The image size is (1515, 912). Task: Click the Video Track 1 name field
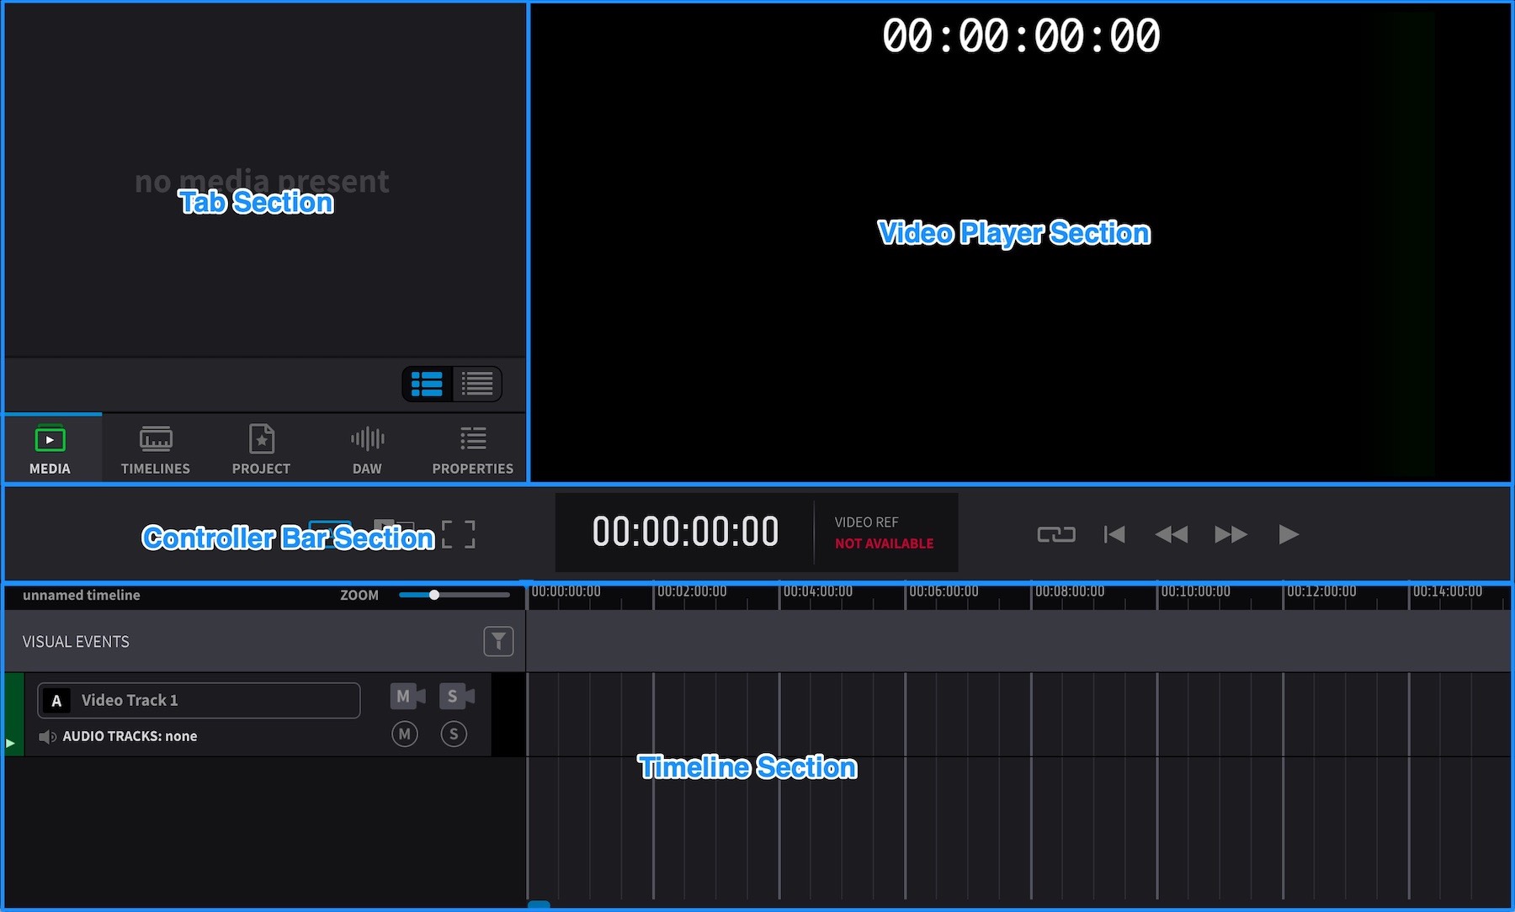pos(199,700)
